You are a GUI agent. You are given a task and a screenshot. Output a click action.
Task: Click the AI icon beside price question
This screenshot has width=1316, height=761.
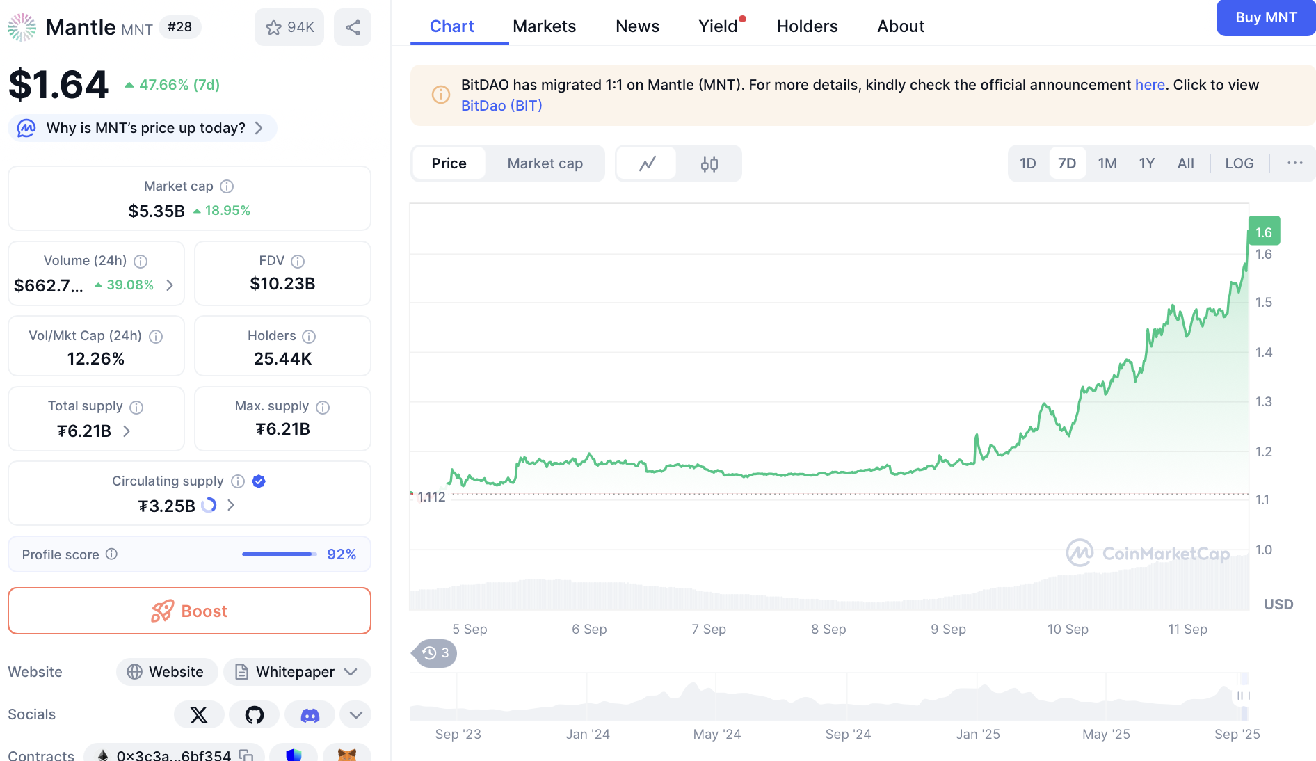click(26, 128)
